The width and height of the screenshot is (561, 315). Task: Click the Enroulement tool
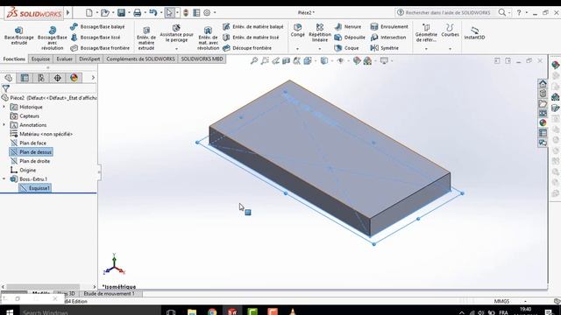pos(389,27)
